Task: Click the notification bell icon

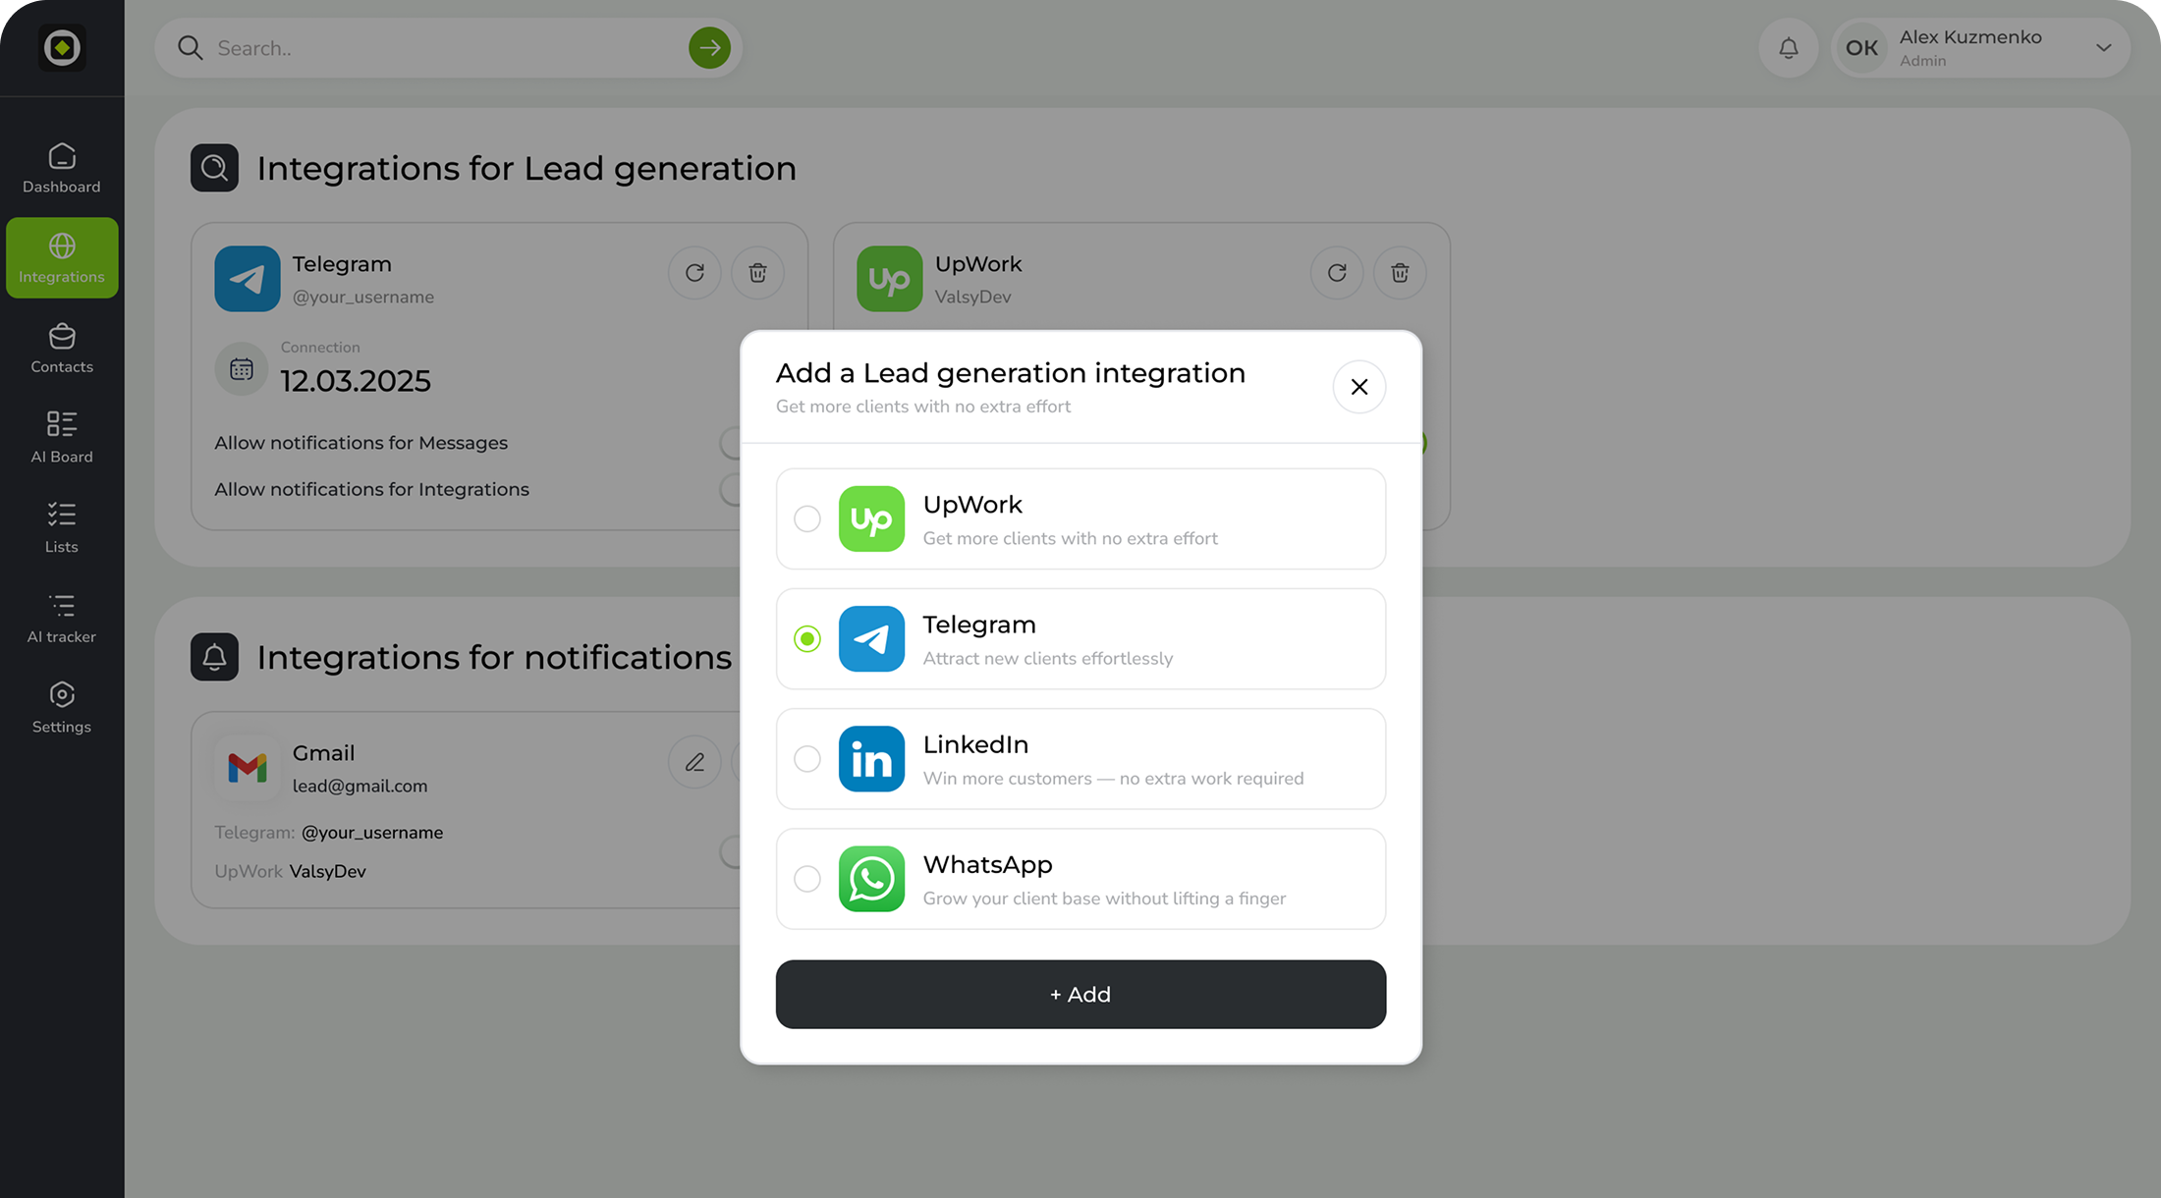Action: click(x=1788, y=48)
